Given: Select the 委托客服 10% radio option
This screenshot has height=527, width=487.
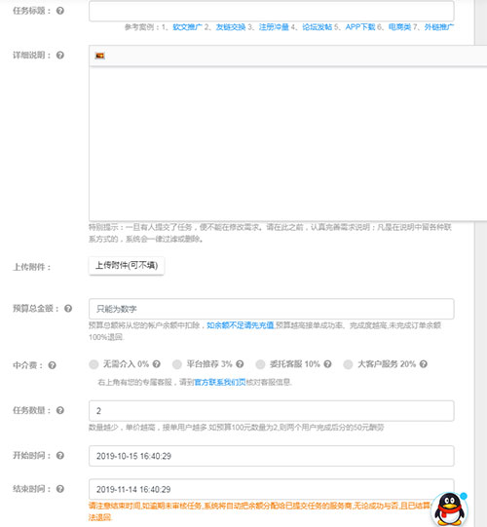Looking at the screenshot, I should coord(260,364).
